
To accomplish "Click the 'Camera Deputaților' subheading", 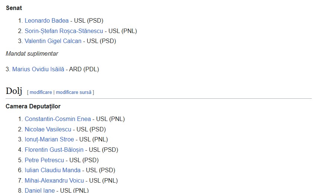I will point(33,107).
